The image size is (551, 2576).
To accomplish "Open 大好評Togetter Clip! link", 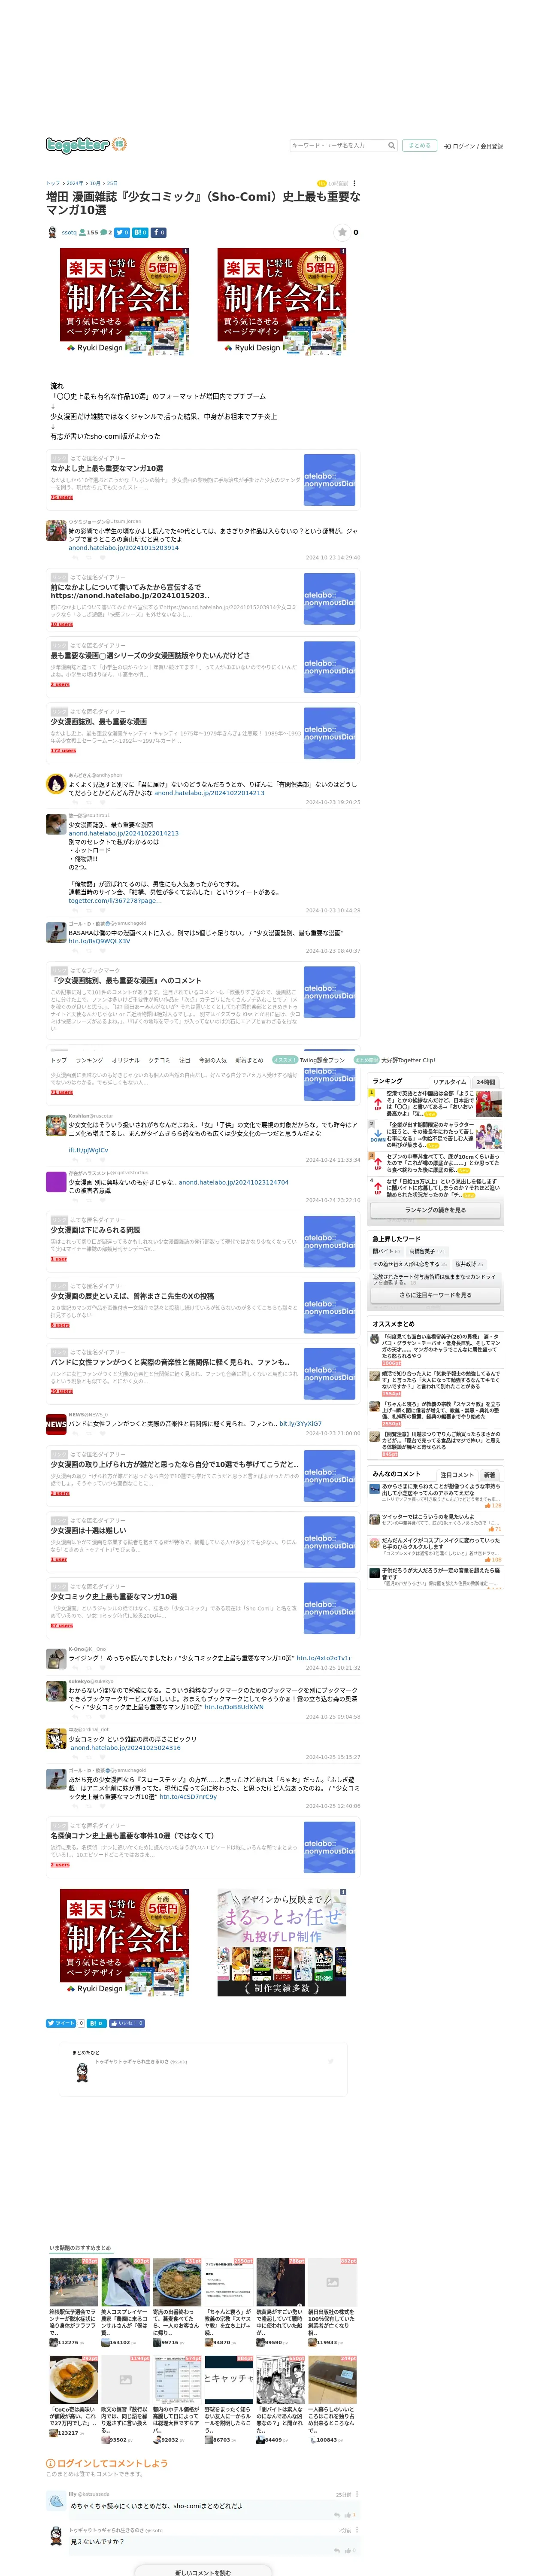I will [x=408, y=1060].
